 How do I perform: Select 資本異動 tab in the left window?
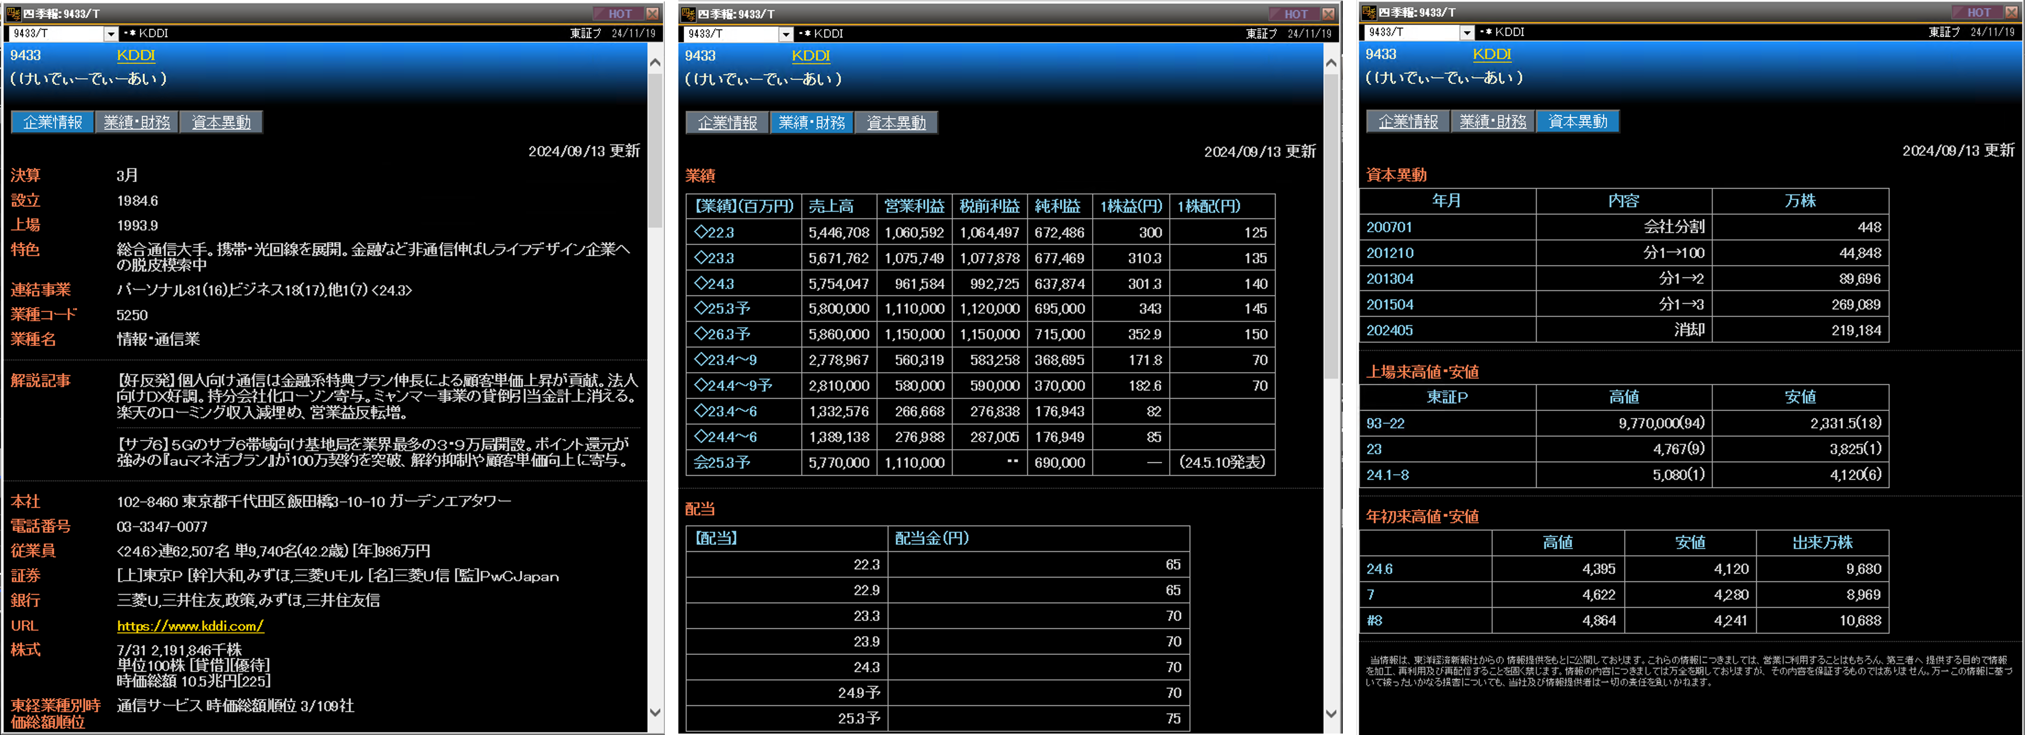221,123
